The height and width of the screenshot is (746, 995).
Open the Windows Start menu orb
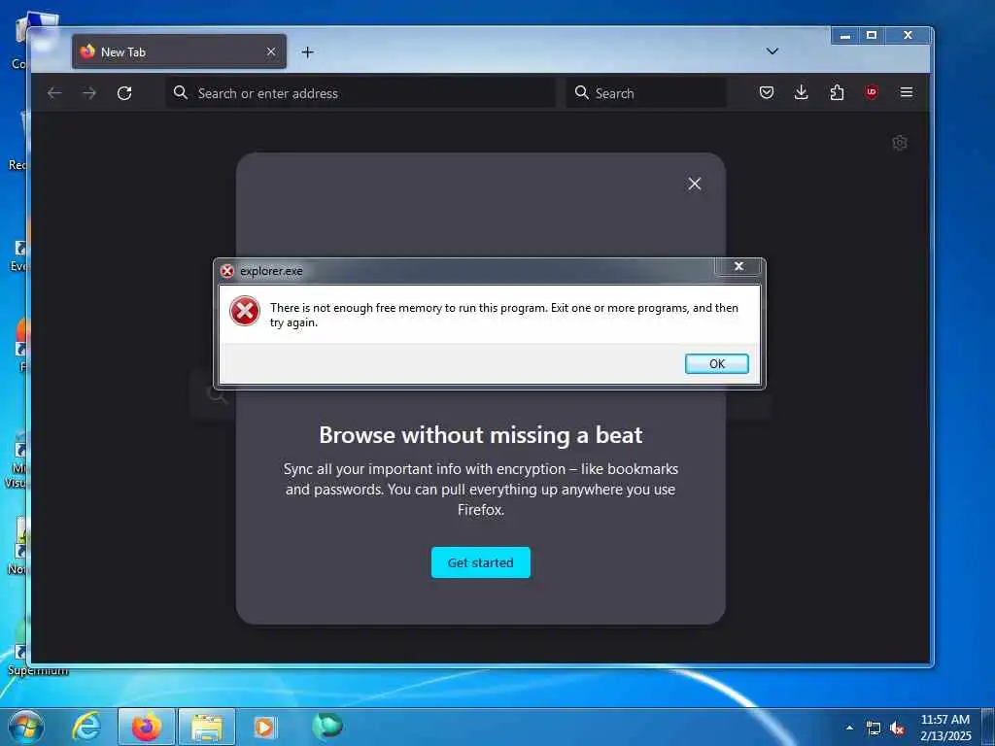(26, 727)
